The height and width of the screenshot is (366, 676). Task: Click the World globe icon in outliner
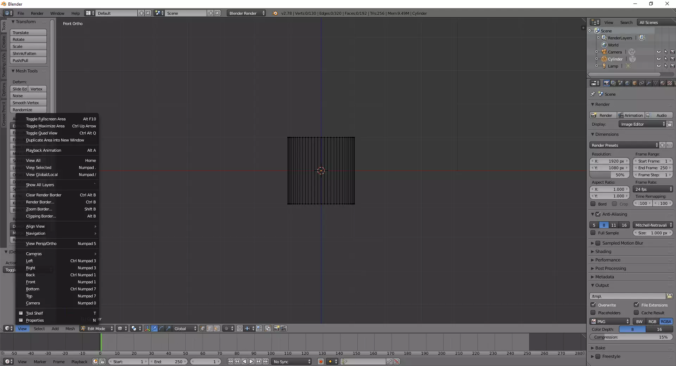(x=604, y=45)
